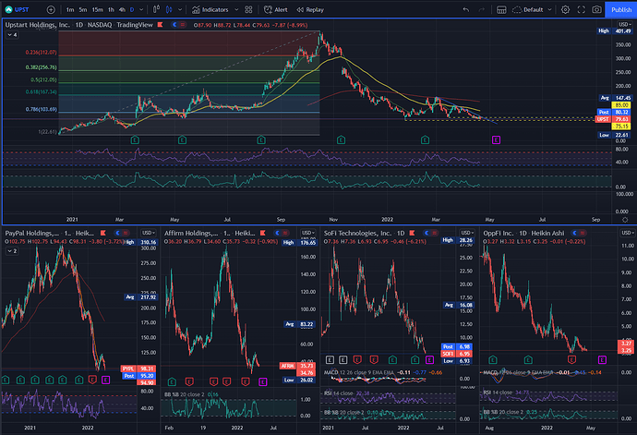Click the red UPST 79.63 price label on the axis
The image size is (637, 435).
pyautogui.click(x=613, y=119)
